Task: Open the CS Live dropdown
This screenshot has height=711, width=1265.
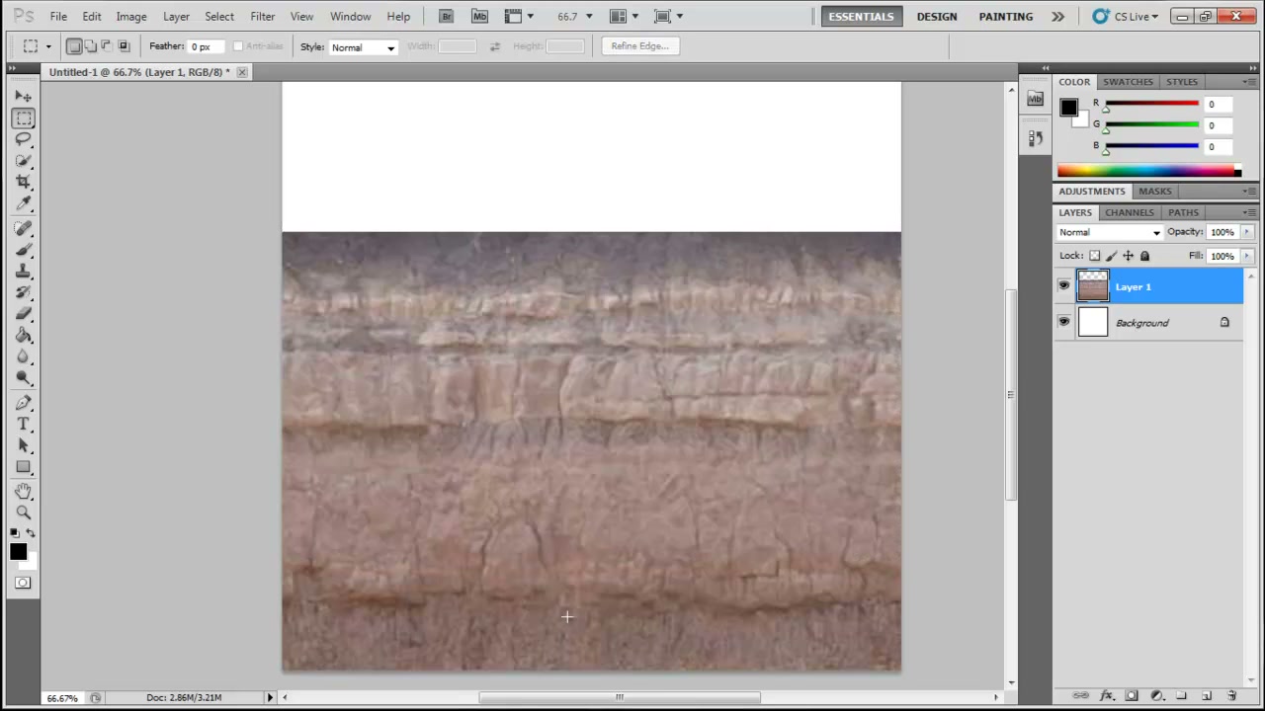Action: 1126,16
